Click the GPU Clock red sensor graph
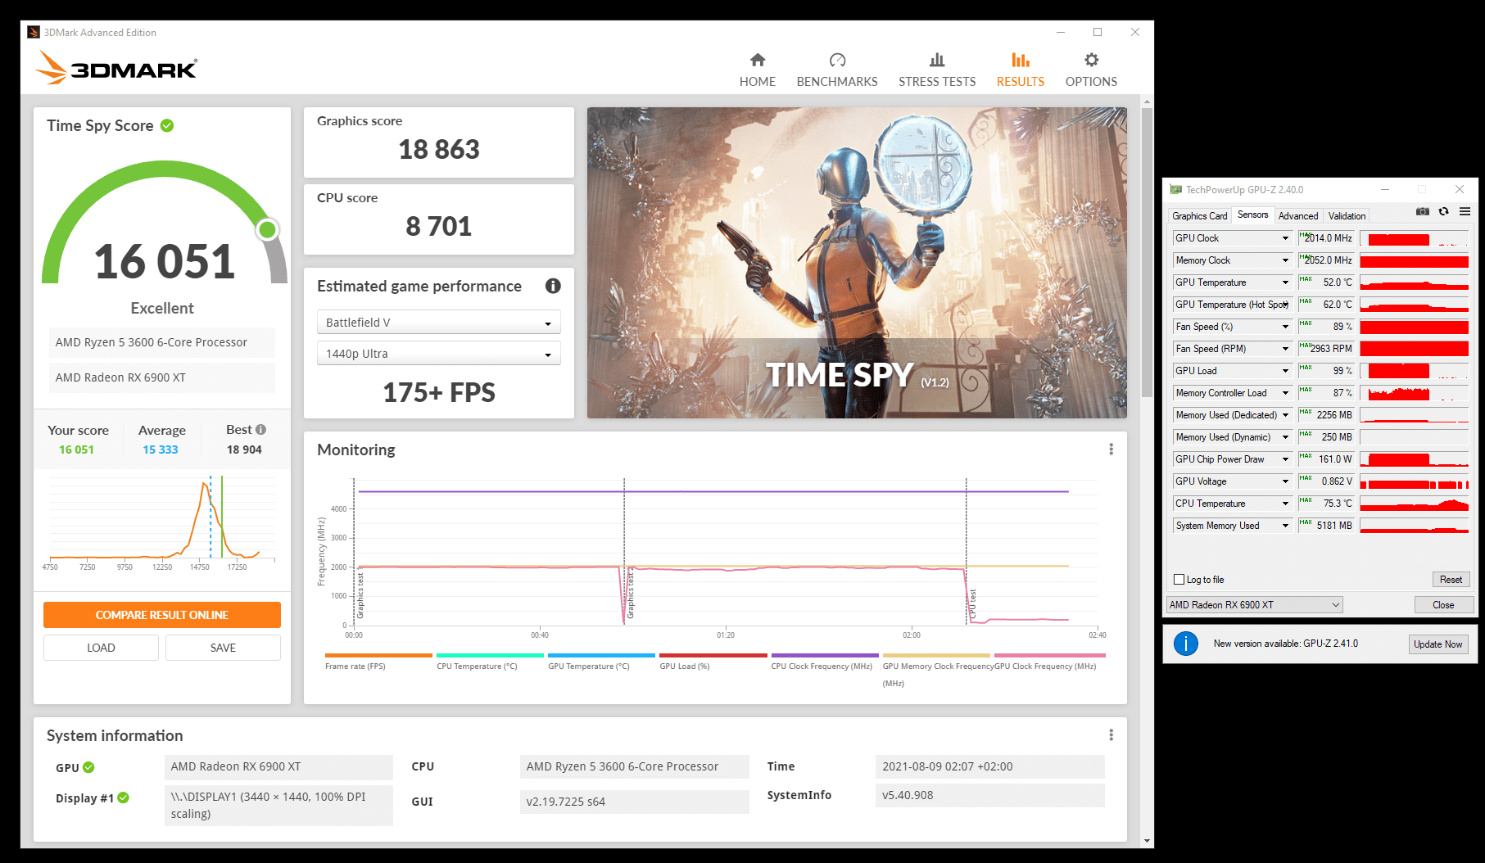The height and width of the screenshot is (863, 1485). click(x=1415, y=238)
